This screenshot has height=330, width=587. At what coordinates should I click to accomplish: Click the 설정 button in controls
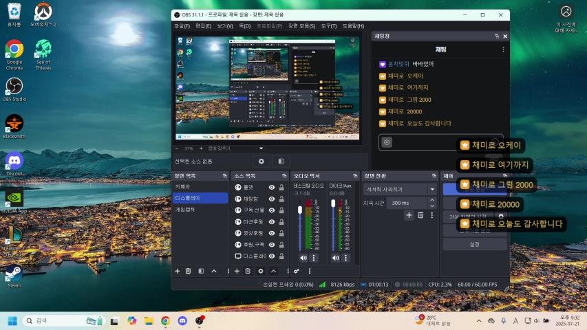point(475,244)
